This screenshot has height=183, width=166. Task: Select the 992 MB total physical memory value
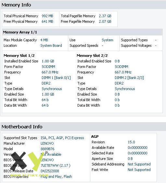pos(47,16)
